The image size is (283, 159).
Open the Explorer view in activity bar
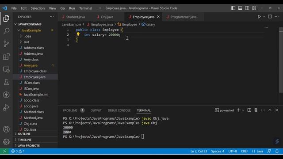pyautogui.click(x=6, y=19)
